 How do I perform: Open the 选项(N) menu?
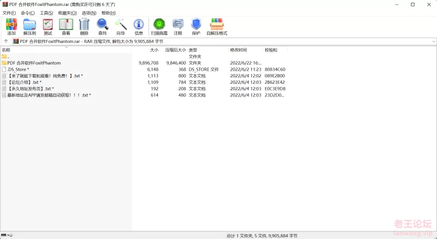pos(89,13)
